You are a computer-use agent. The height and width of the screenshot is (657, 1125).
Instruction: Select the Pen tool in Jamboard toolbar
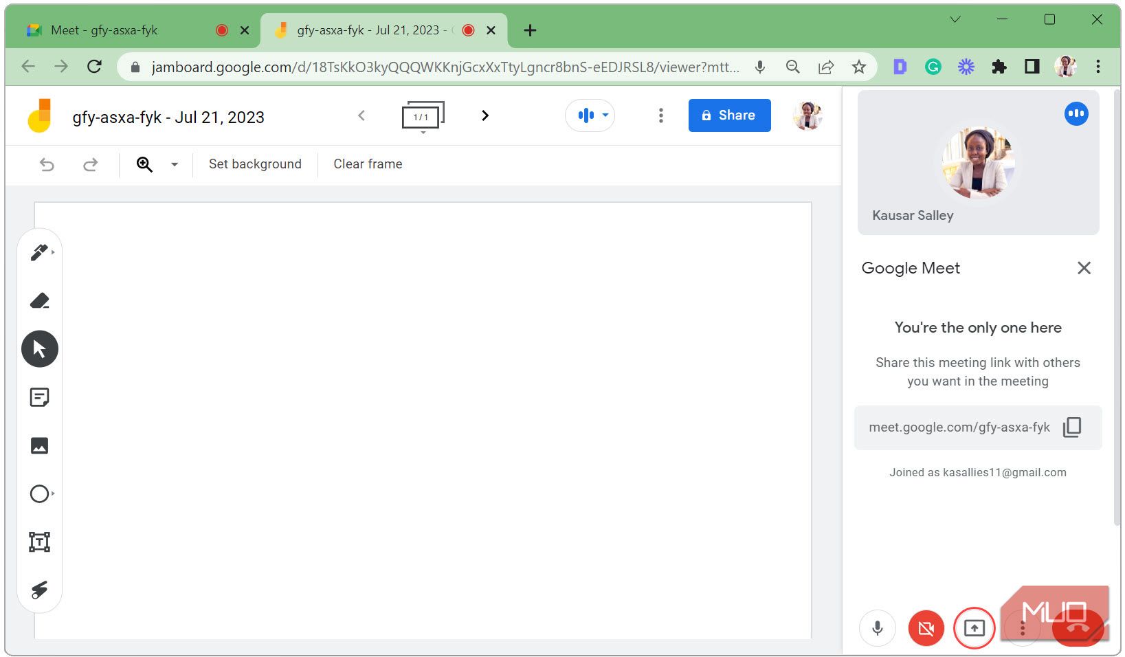click(x=39, y=253)
